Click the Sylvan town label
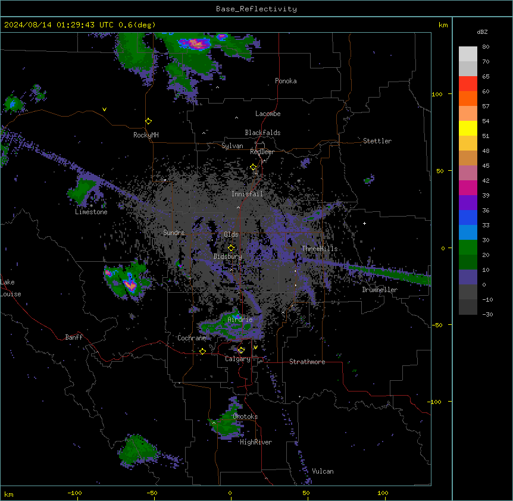Viewport: 513px width, 501px height. point(232,146)
